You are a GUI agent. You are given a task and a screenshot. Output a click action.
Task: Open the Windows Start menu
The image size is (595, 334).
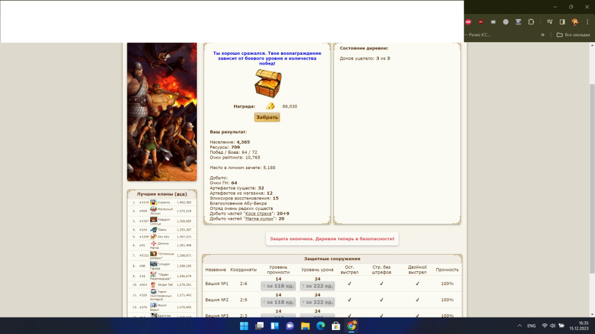point(244,325)
